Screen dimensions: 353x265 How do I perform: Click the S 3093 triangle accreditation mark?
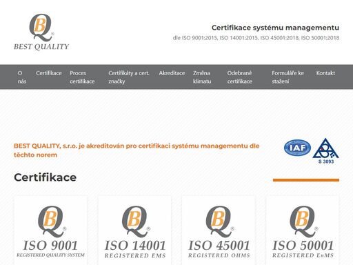coord(325,151)
